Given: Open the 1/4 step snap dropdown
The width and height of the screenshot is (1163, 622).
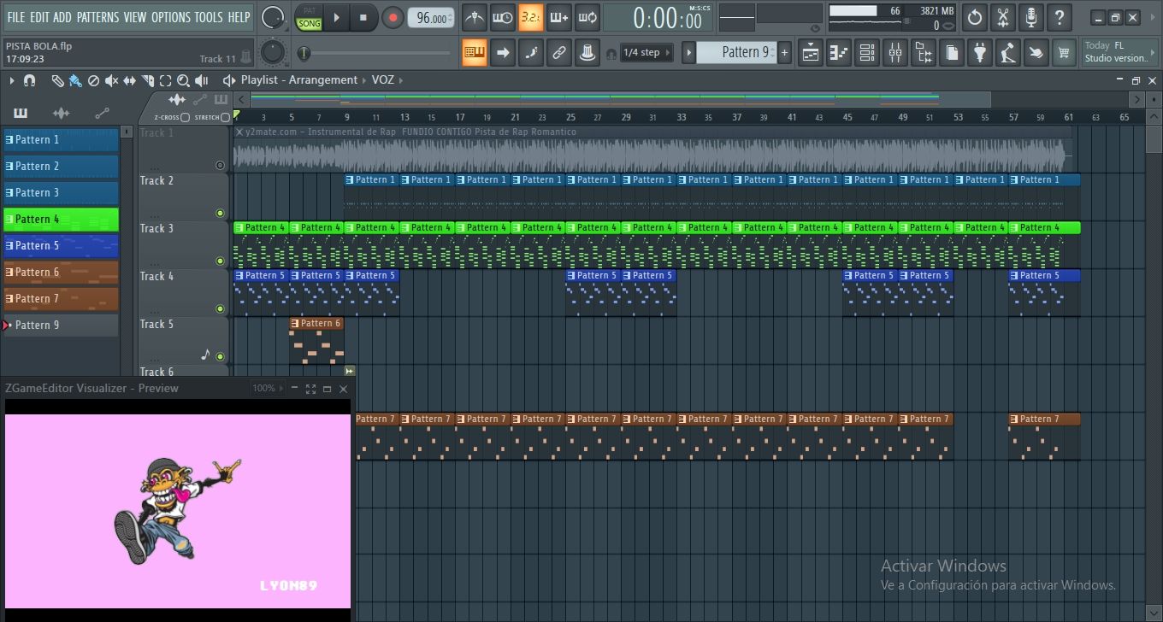Looking at the screenshot, I should (646, 53).
